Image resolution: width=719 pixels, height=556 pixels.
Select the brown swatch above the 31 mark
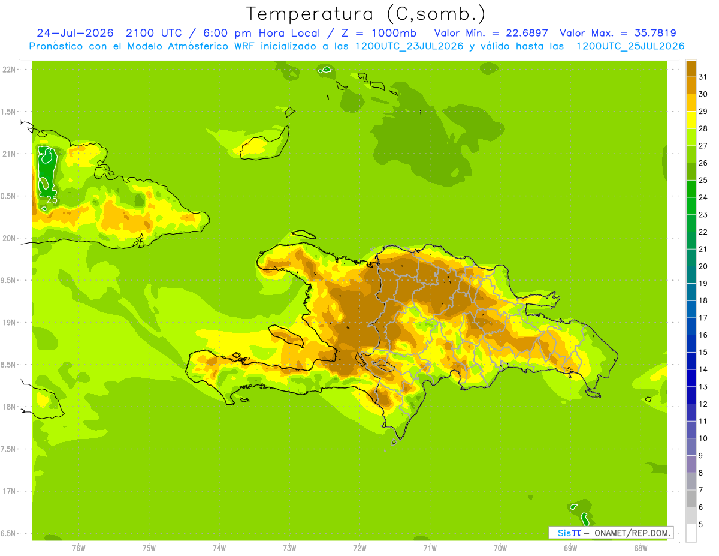click(x=691, y=68)
